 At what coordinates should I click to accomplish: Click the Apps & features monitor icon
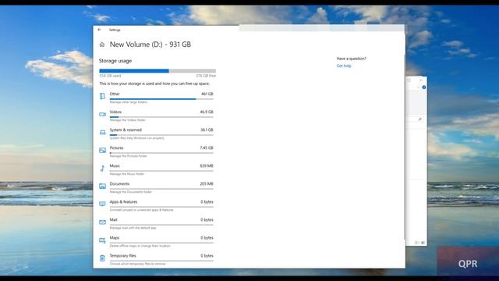tap(102, 204)
